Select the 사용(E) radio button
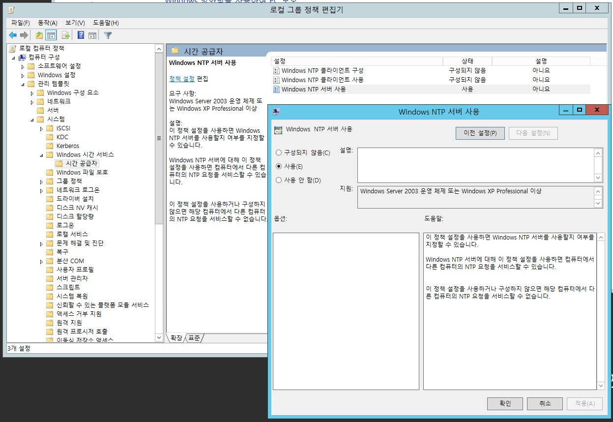 [x=279, y=167]
